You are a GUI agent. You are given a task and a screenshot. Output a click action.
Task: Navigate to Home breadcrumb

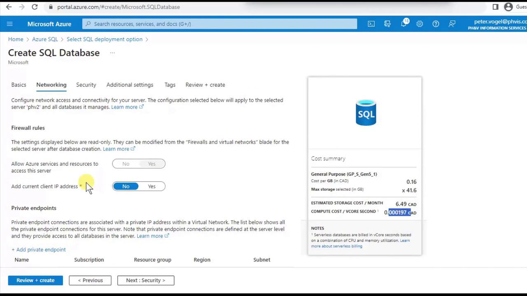(16, 39)
